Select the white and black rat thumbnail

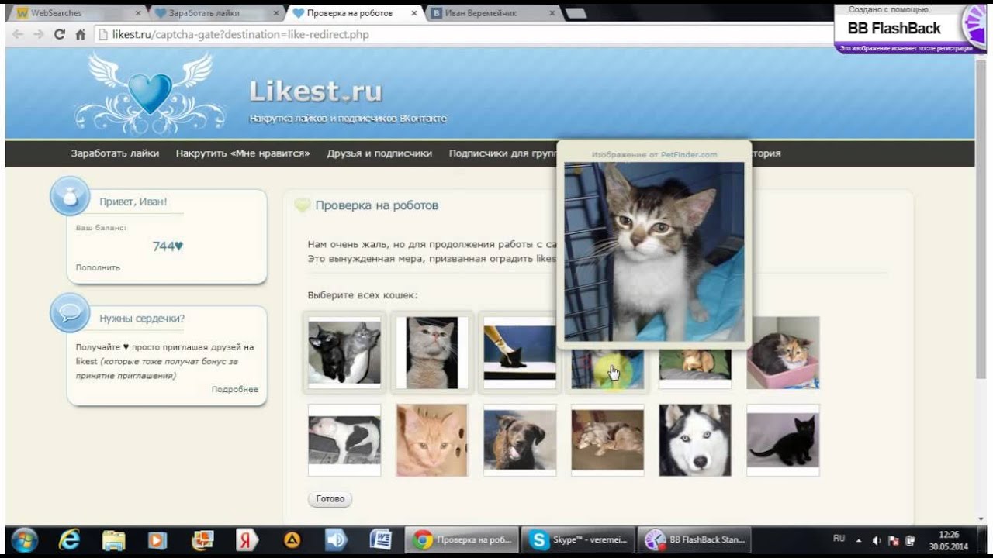coord(344,440)
